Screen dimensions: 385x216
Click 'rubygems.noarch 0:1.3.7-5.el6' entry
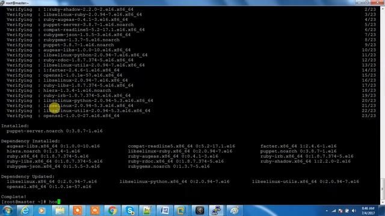168,166
